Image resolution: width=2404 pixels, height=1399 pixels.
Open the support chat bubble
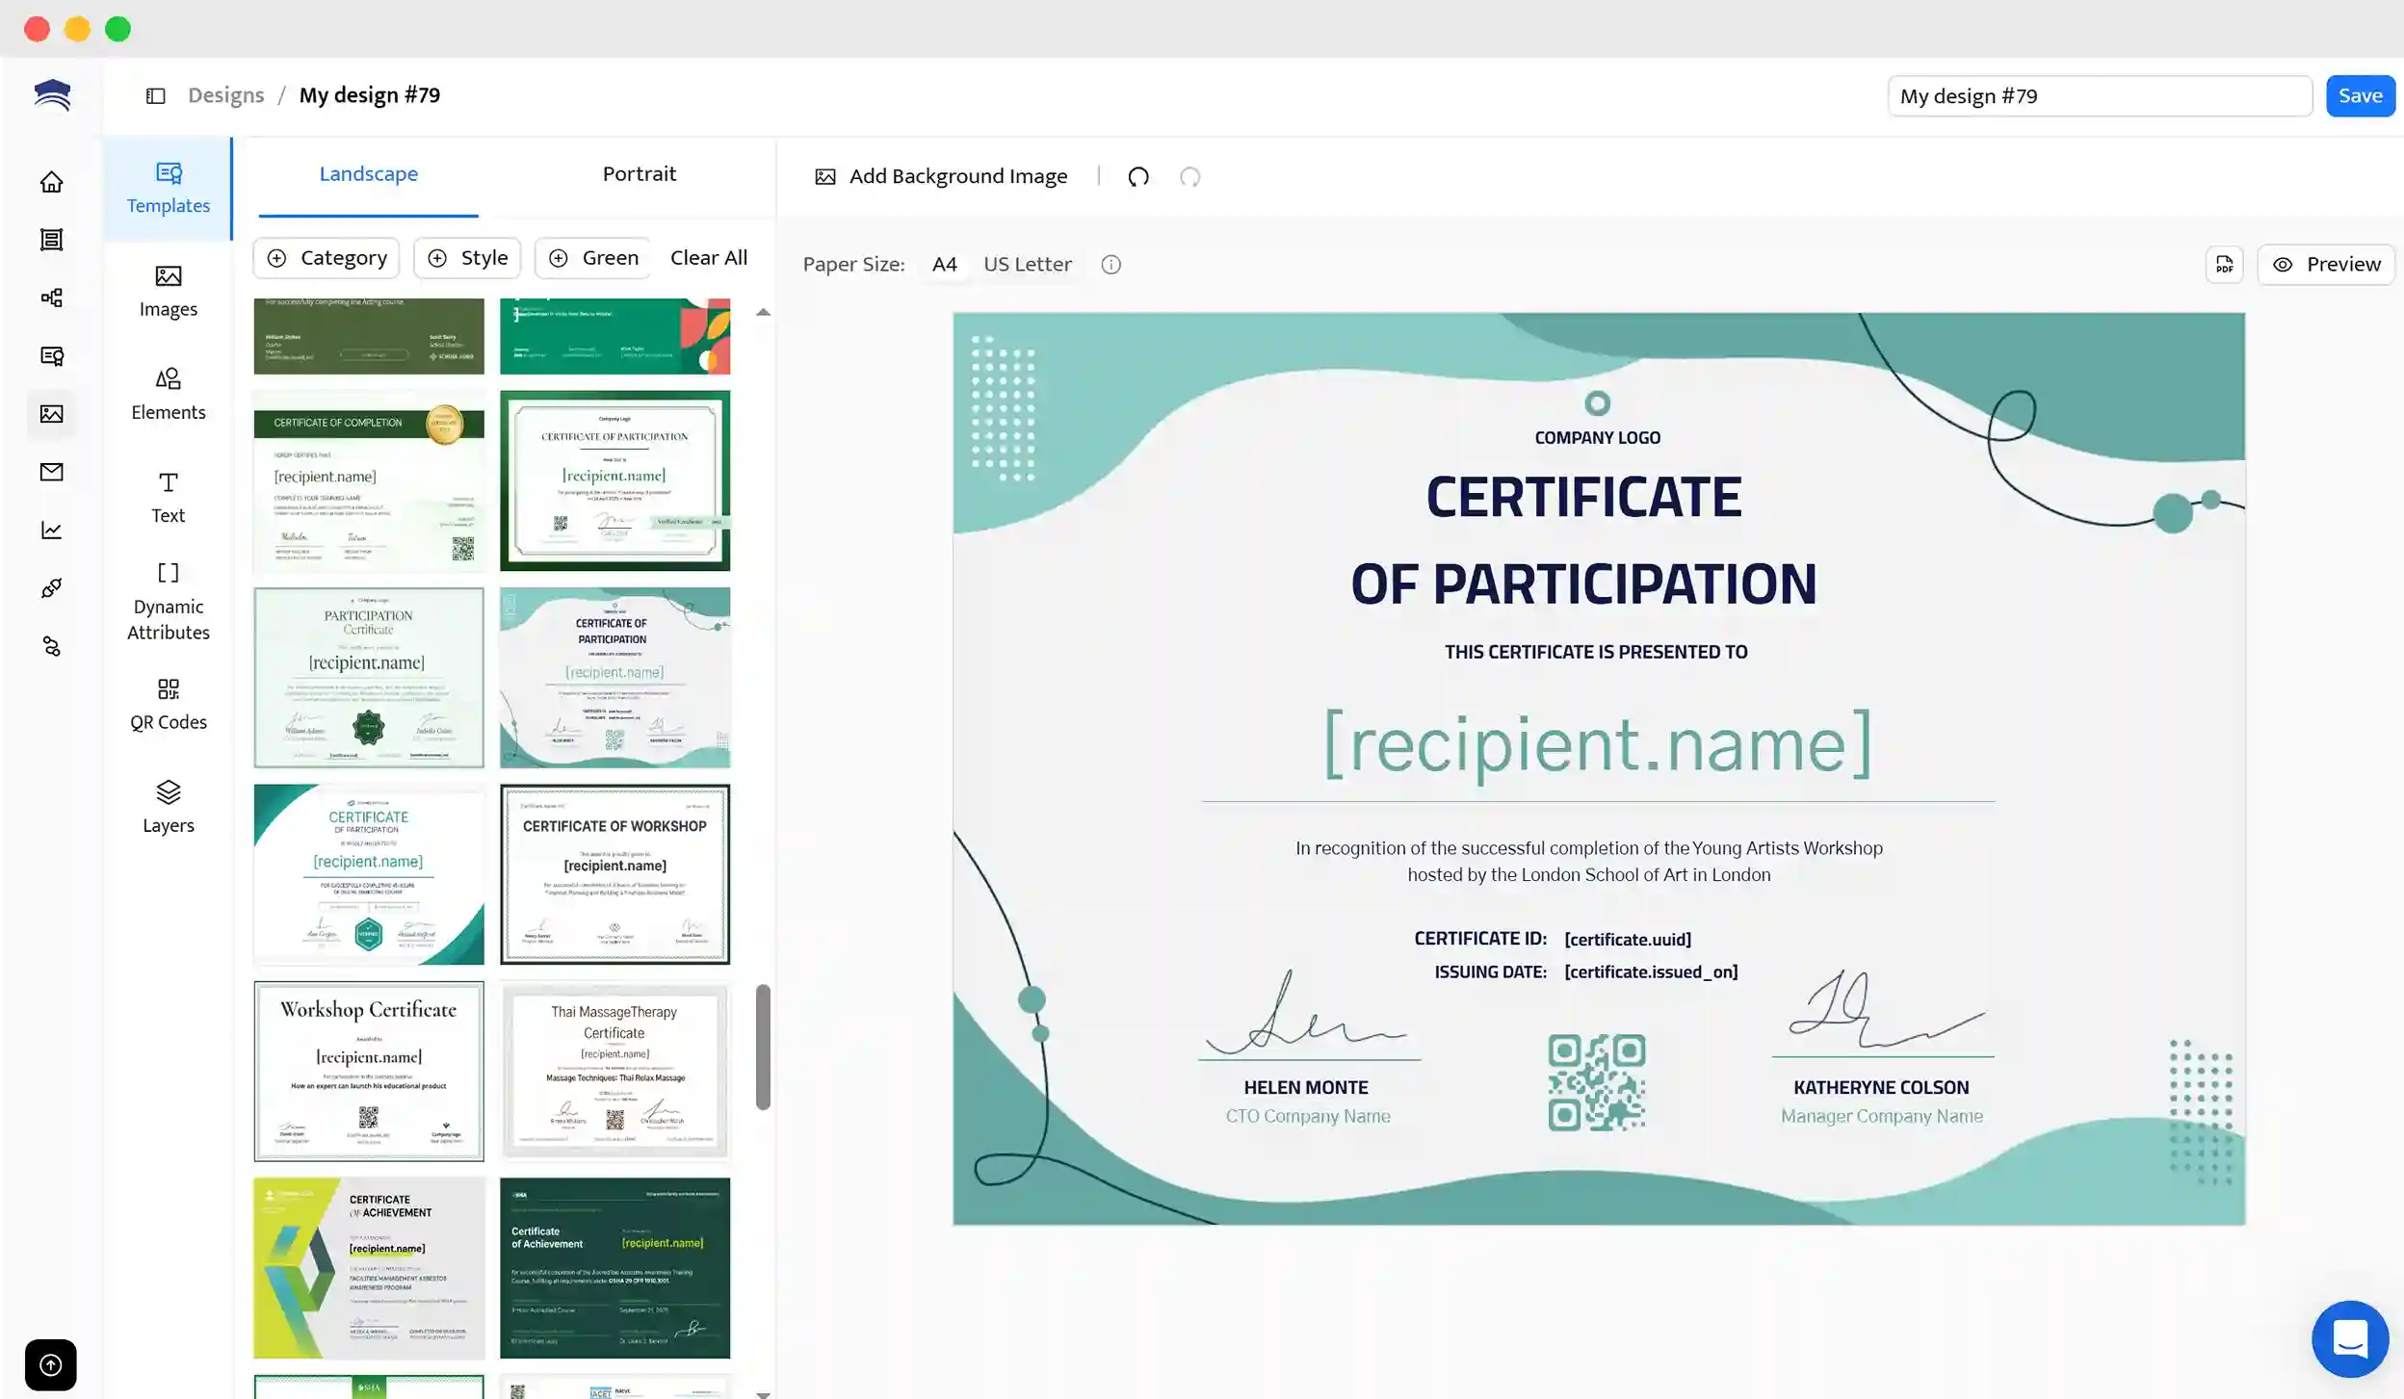coord(2348,1338)
